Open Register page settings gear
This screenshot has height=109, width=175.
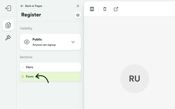[x=78, y=15]
